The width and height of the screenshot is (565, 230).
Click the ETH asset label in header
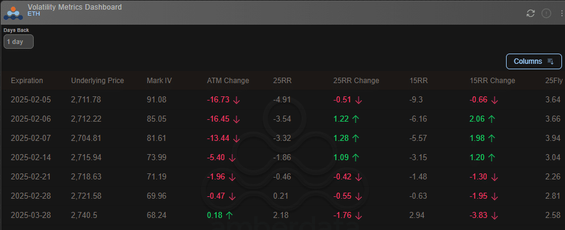tap(34, 14)
